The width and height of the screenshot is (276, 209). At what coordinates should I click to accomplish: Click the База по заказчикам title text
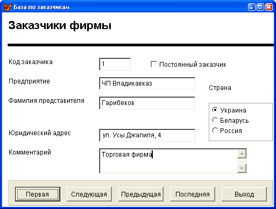(x=41, y=7)
